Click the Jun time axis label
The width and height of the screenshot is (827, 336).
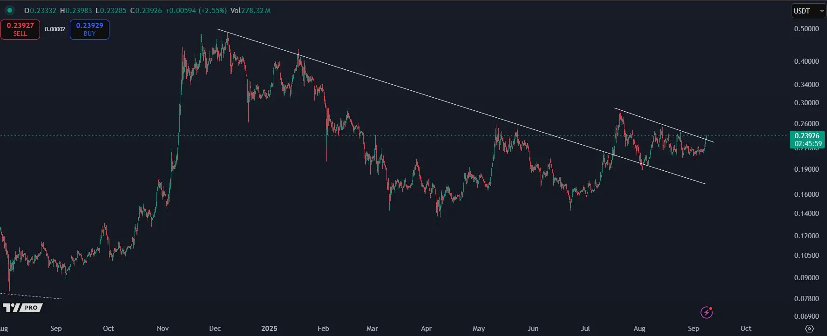[533, 329]
